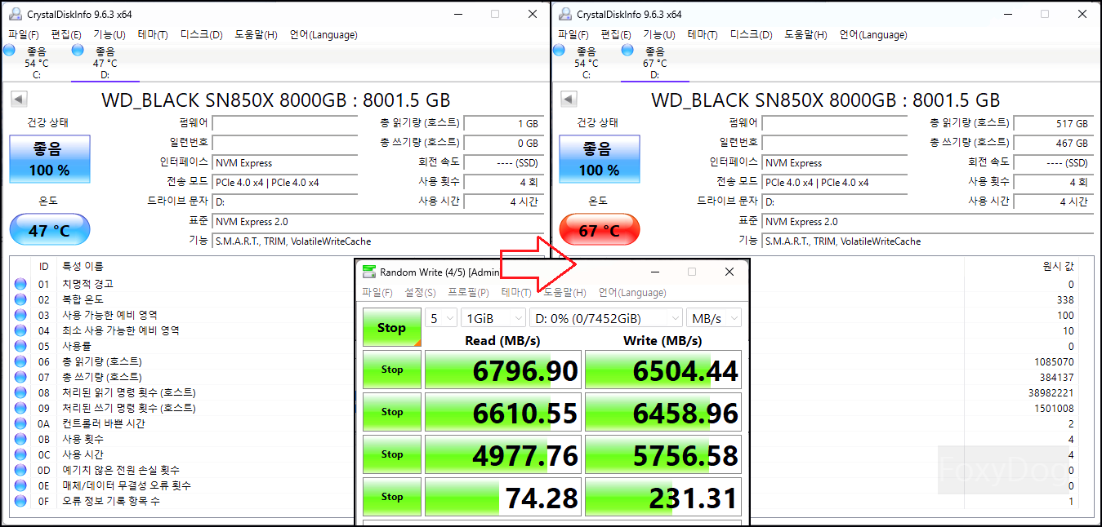
Task: Click status dot for 04 최소 사용 가능한 예비 영역
Action: 20,330
